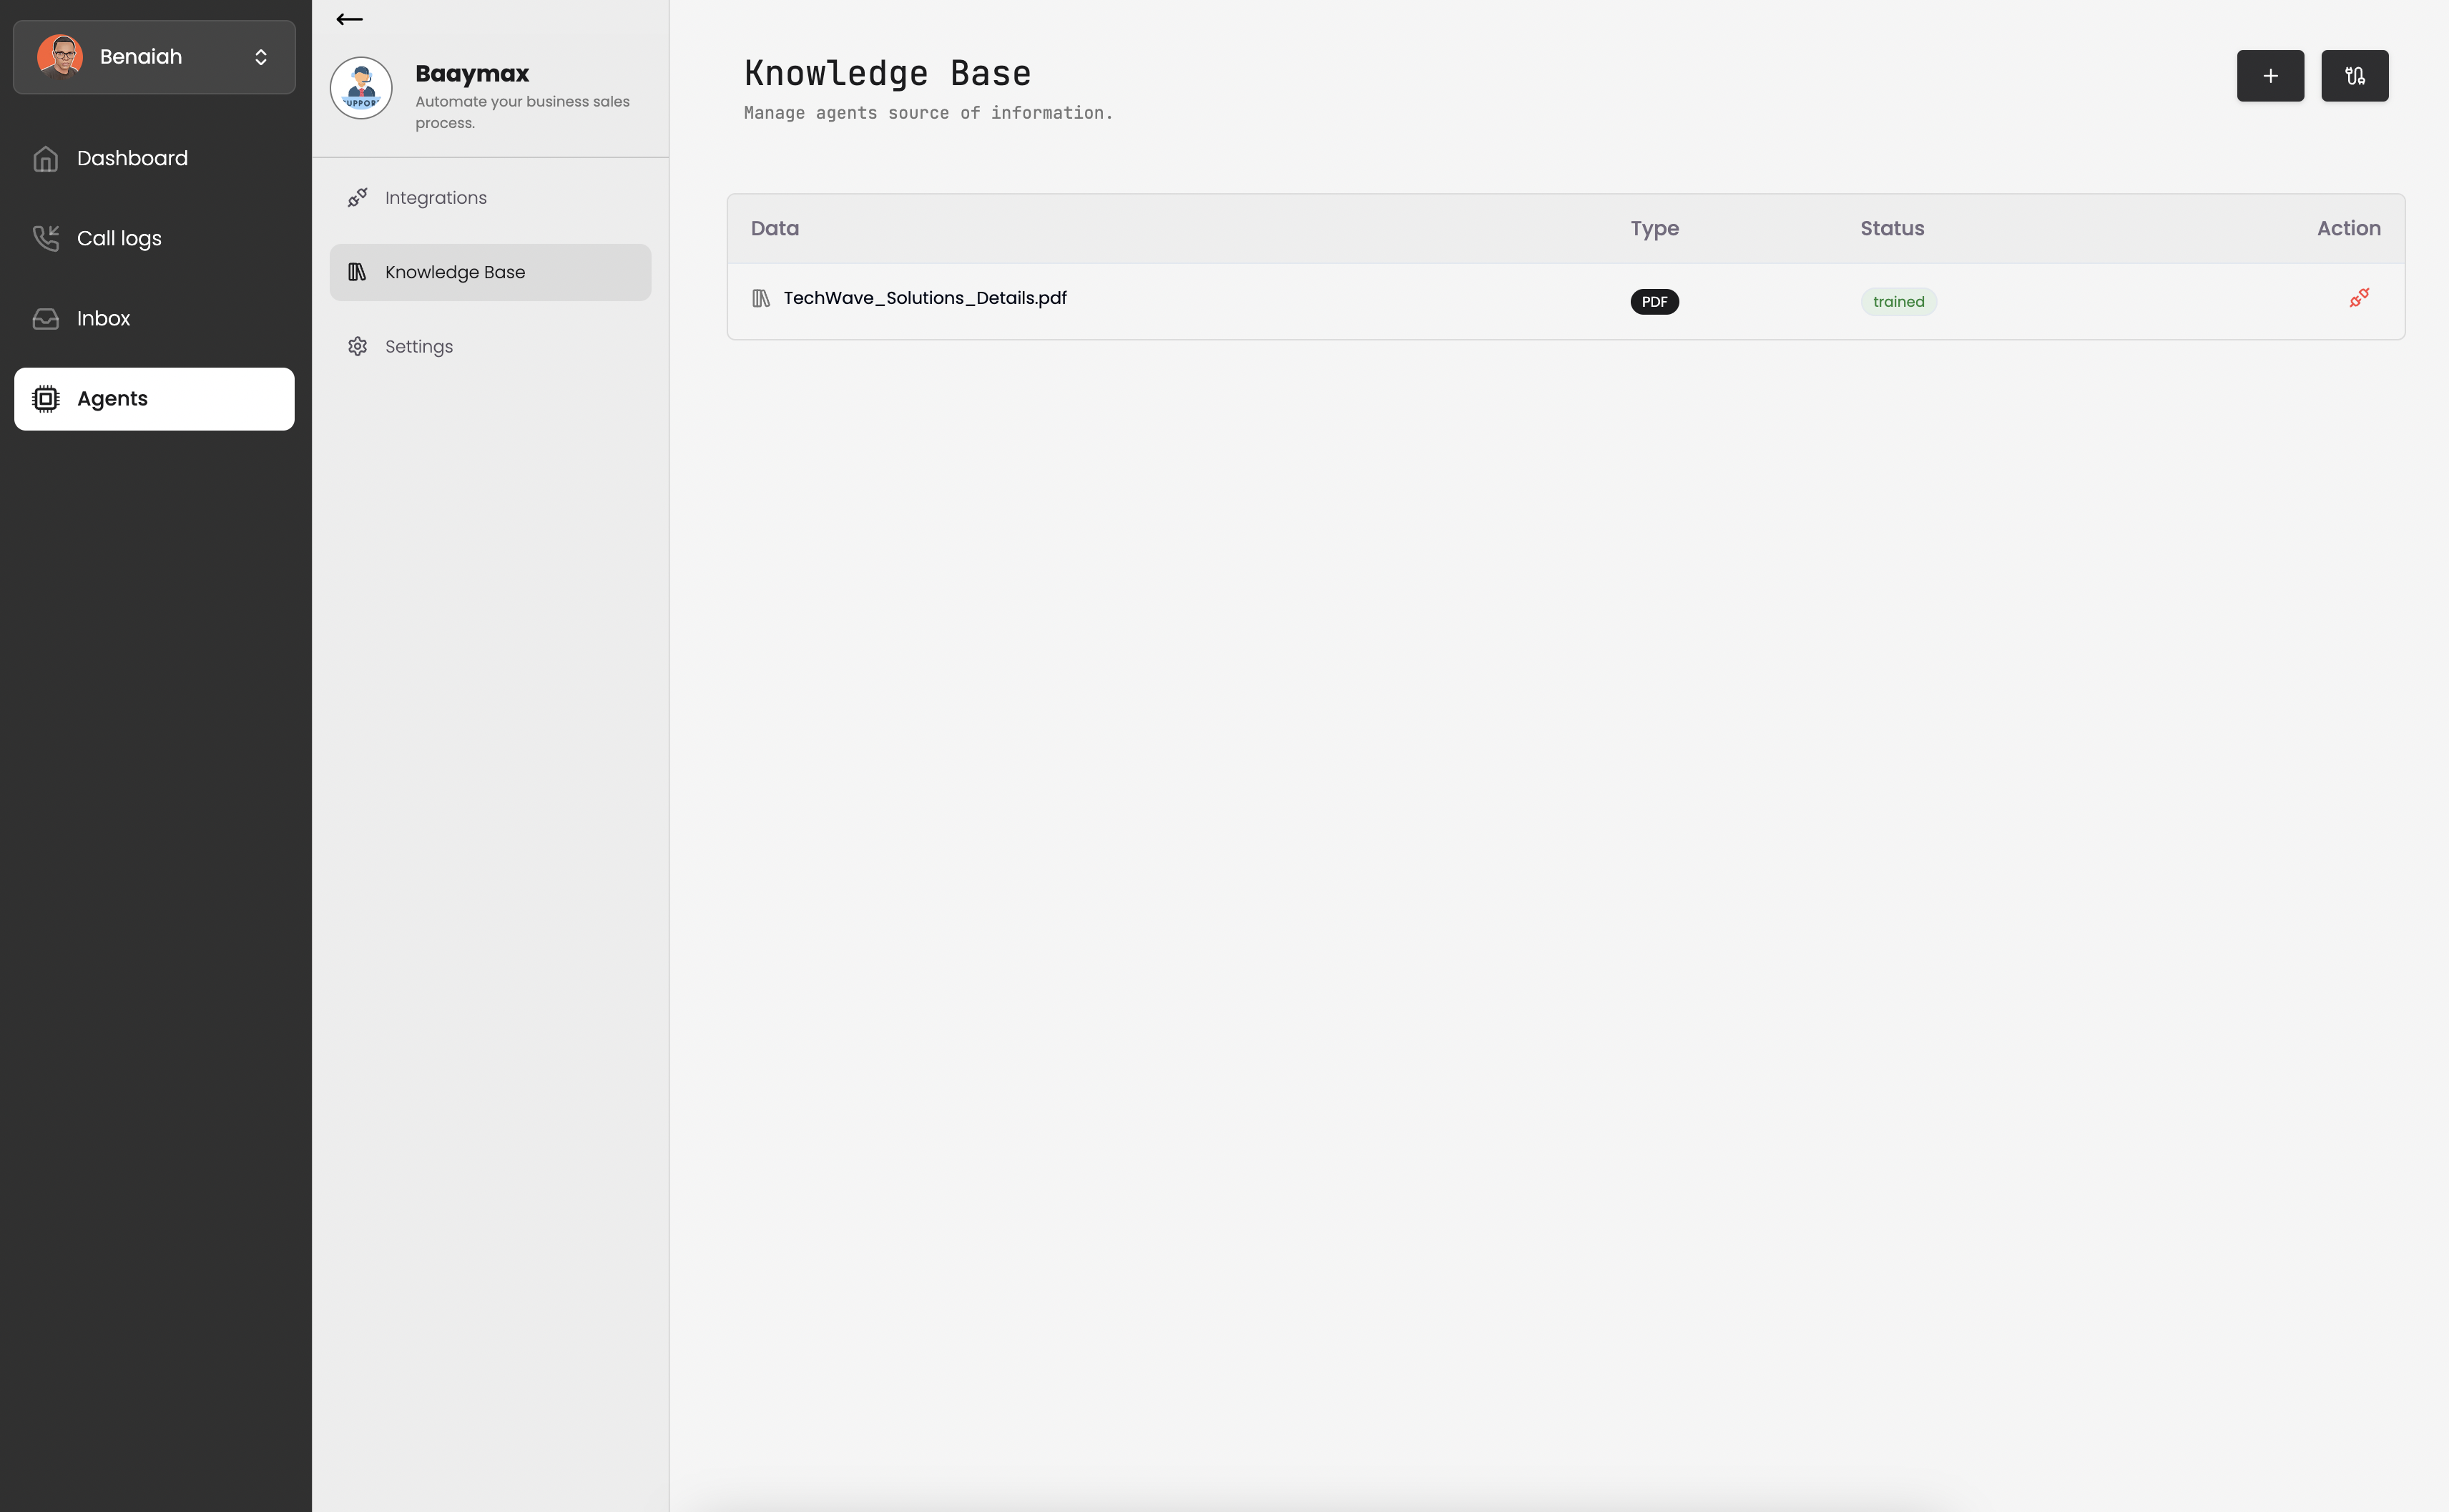Click the plus button to add data
Screen dimensions: 2449x1512
[2270, 76]
